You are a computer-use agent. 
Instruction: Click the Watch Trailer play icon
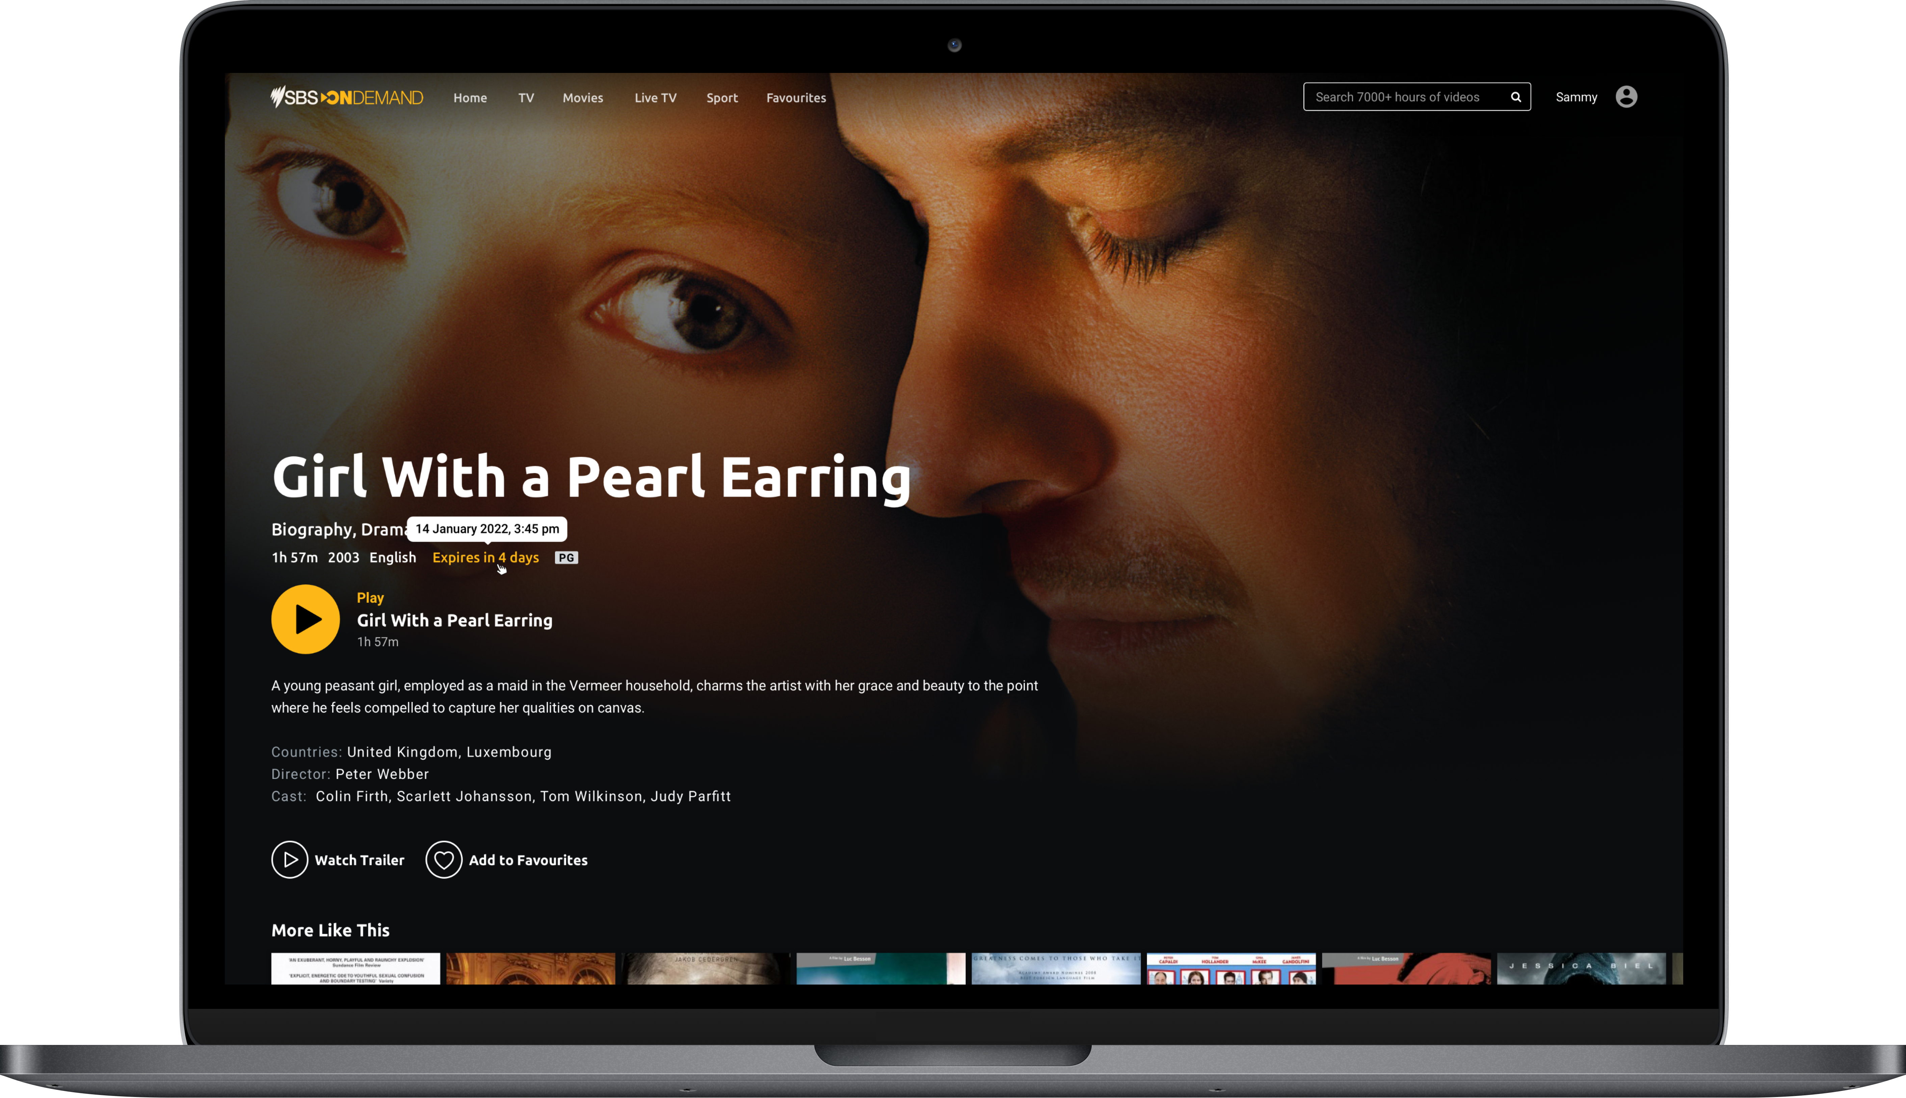pyautogui.click(x=290, y=860)
